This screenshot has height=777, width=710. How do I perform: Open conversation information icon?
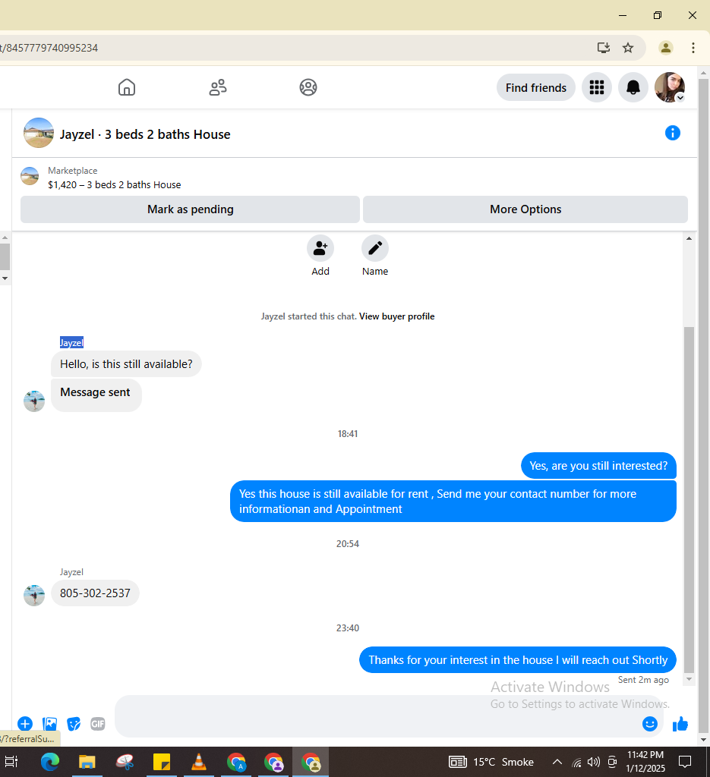click(x=672, y=133)
